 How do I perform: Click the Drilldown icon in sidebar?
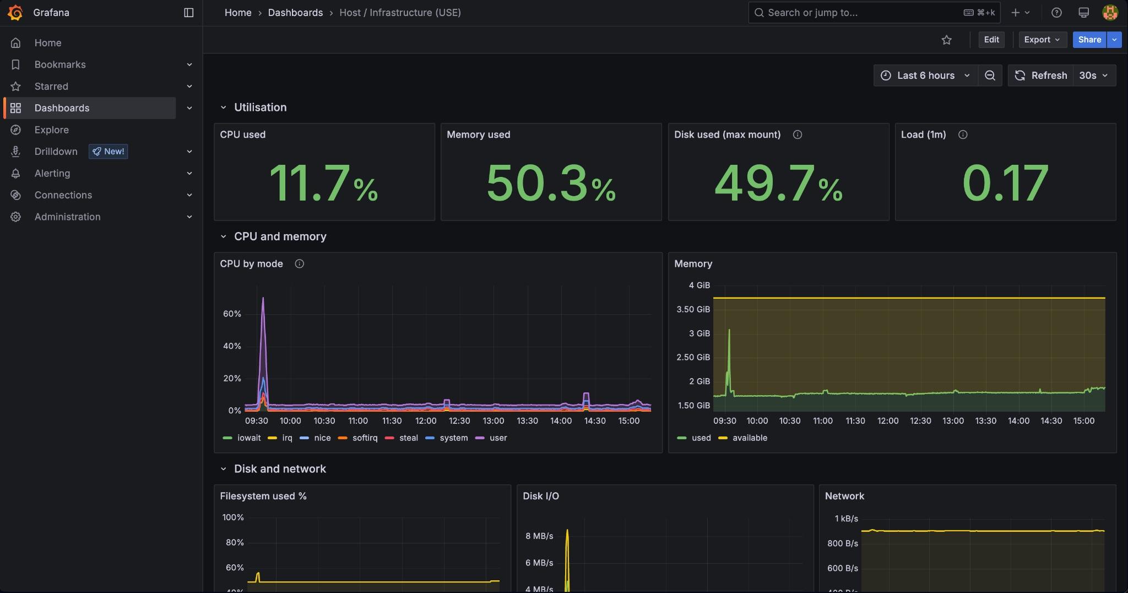click(x=15, y=151)
